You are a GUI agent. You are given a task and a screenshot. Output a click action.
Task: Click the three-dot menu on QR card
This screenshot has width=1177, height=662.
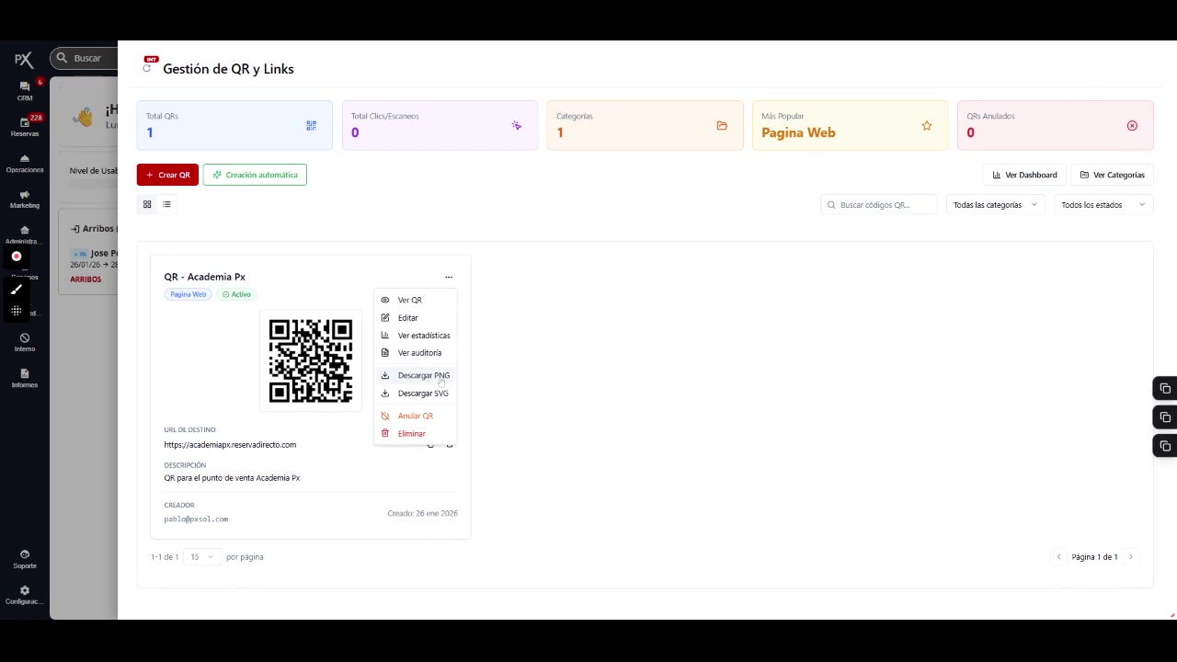(449, 277)
